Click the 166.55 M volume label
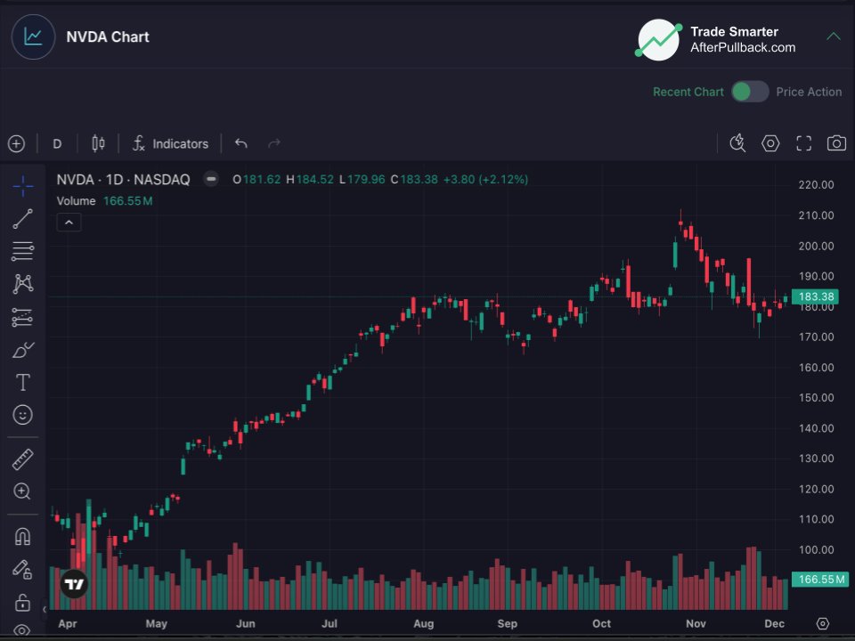Screen dimensions: 855x641 click(820, 580)
